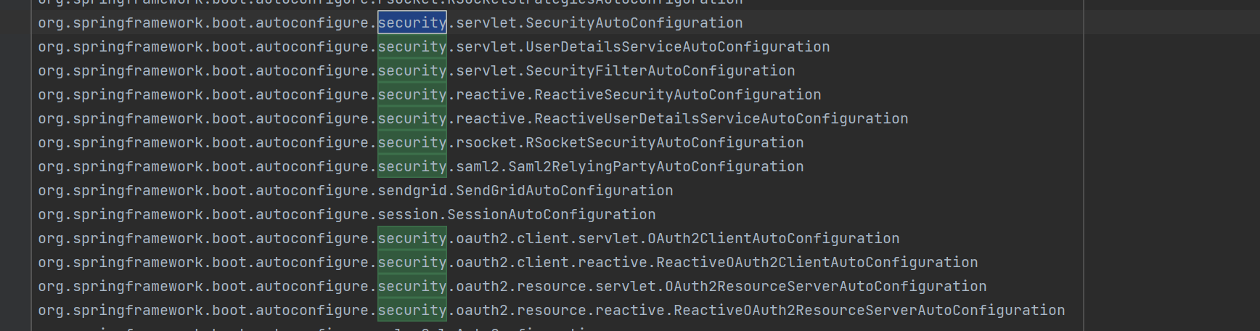This screenshot has width=1260, height=331.
Task: Click the selected blue 'security' word on the top line
Action: pyautogui.click(x=412, y=23)
